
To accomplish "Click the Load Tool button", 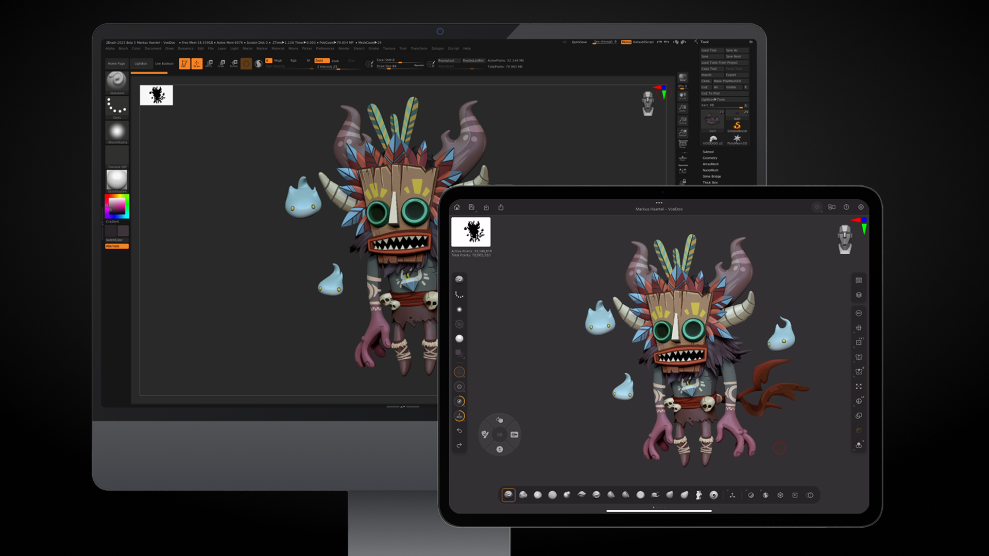I will [x=712, y=50].
